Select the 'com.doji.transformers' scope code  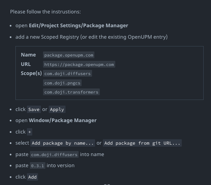71,92
